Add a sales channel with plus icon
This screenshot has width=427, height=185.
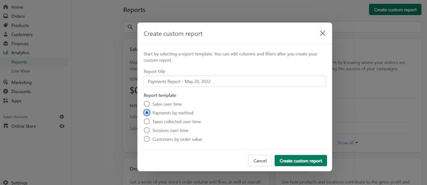coord(62,117)
